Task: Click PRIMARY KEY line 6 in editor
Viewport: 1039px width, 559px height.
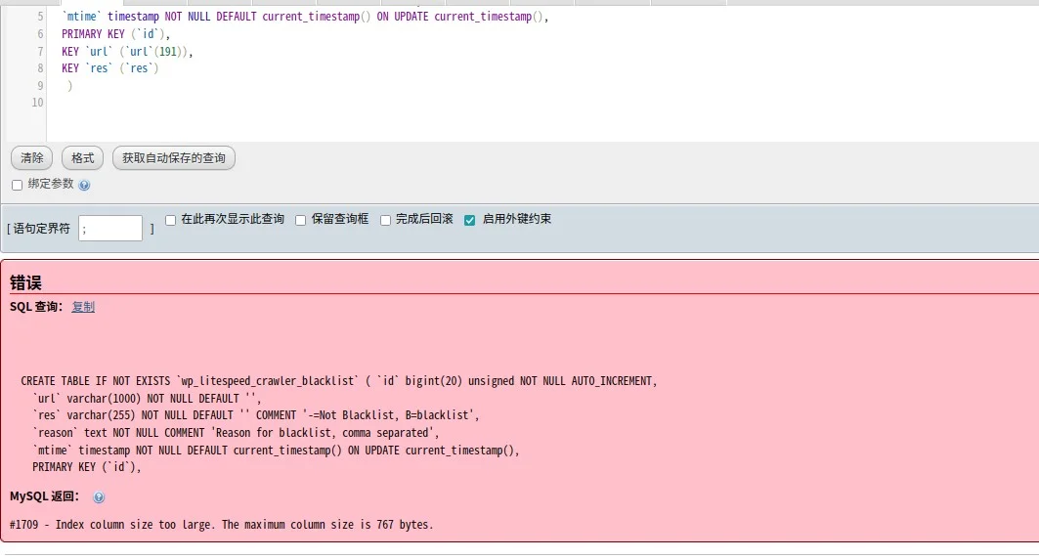Action: (x=116, y=34)
